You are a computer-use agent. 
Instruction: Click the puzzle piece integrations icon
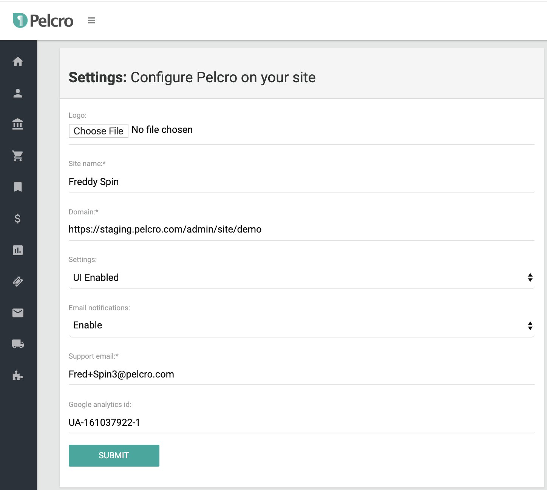[x=18, y=375]
